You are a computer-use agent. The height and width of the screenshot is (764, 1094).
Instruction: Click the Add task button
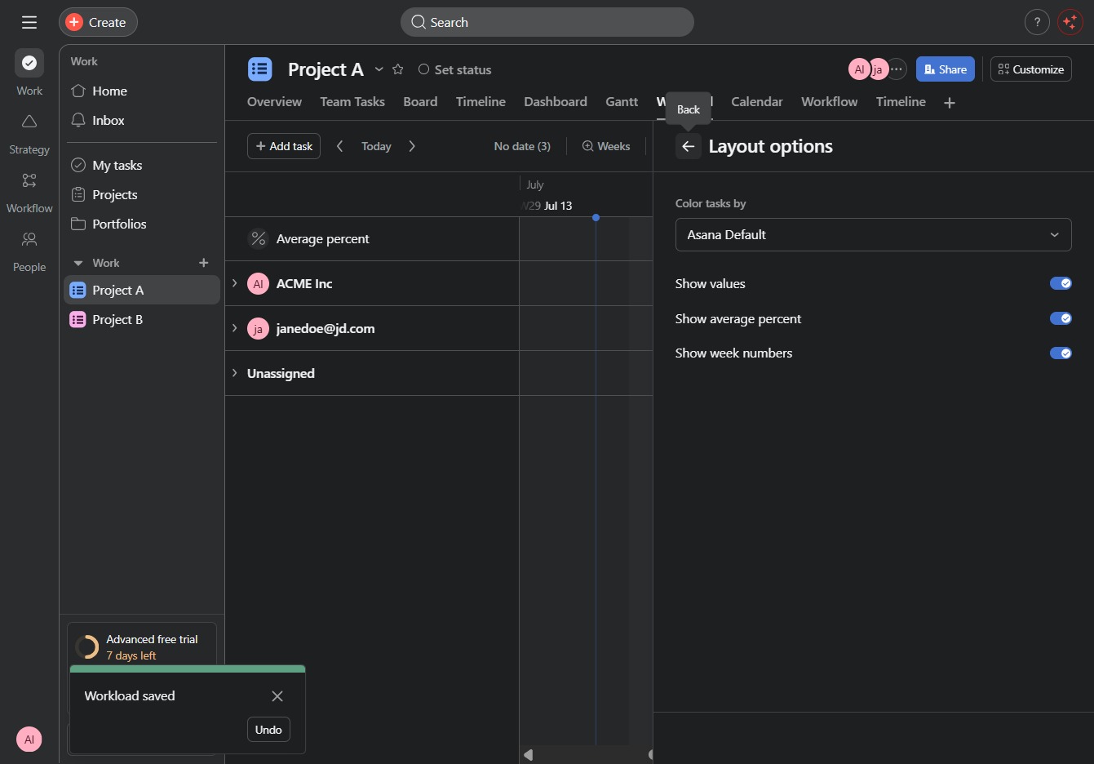coord(284,146)
